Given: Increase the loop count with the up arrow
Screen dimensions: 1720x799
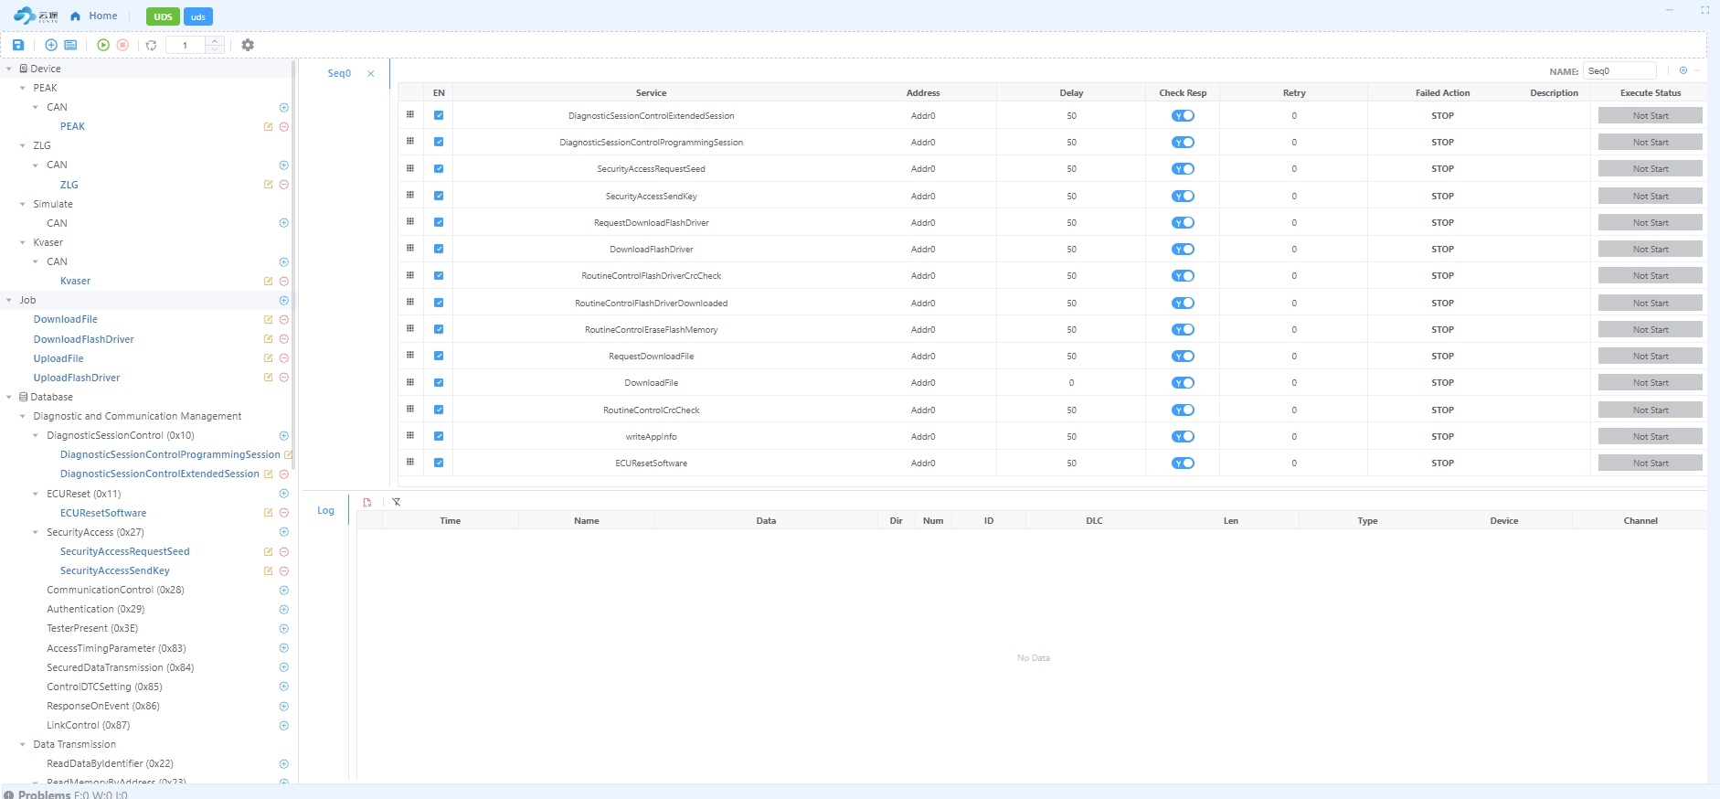Looking at the screenshot, I should pos(215,41).
